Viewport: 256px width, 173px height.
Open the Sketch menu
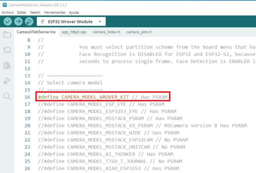click(35, 12)
